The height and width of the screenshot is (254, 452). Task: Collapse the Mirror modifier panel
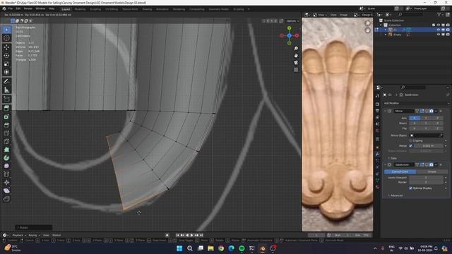(x=385, y=111)
